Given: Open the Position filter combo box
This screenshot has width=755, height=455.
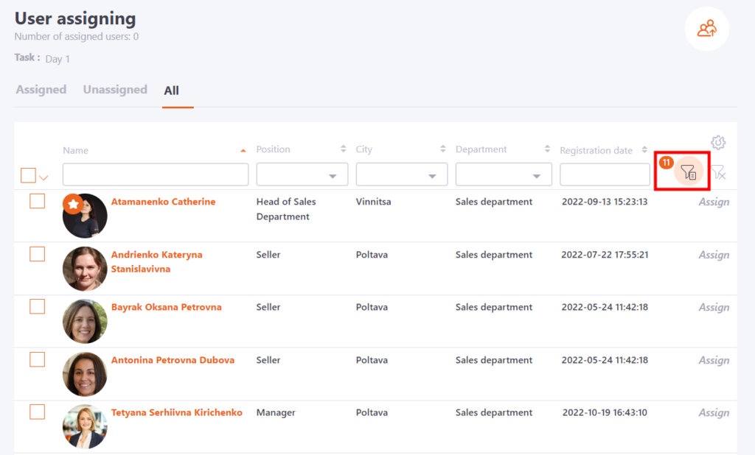Looking at the screenshot, I should pyautogui.click(x=302, y=174).
